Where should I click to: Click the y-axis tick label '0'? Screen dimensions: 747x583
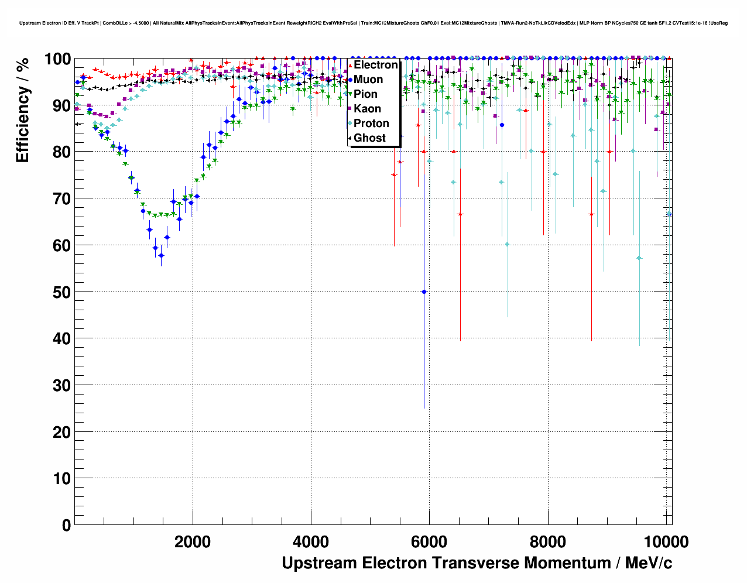coord(67,526)
